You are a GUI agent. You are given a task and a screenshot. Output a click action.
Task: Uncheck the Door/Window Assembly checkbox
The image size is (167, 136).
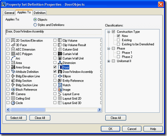pyautogui.click(x=55, y=71)
